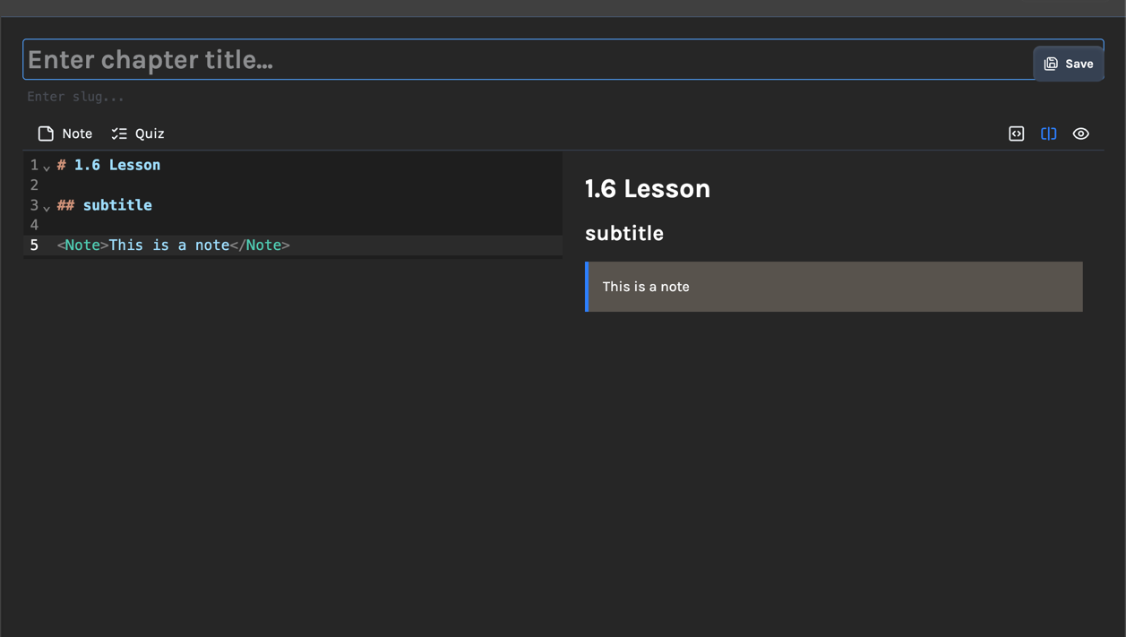
Task: Switch to code-only editor view
Action: click(x=1016, y=133)
